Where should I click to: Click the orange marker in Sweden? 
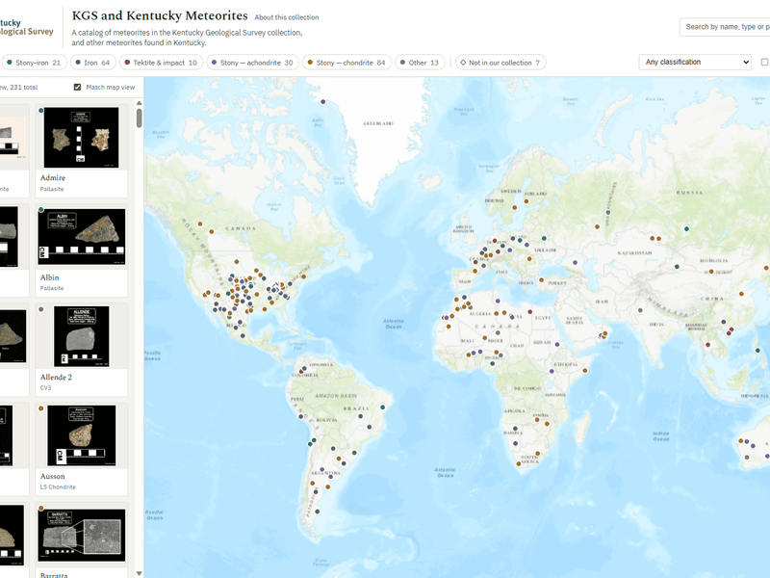tap(515, 207)
